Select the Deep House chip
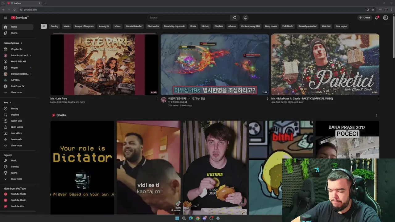Image resolution: width=395 pixels, height=222 pixels. [x=271, y=26]
